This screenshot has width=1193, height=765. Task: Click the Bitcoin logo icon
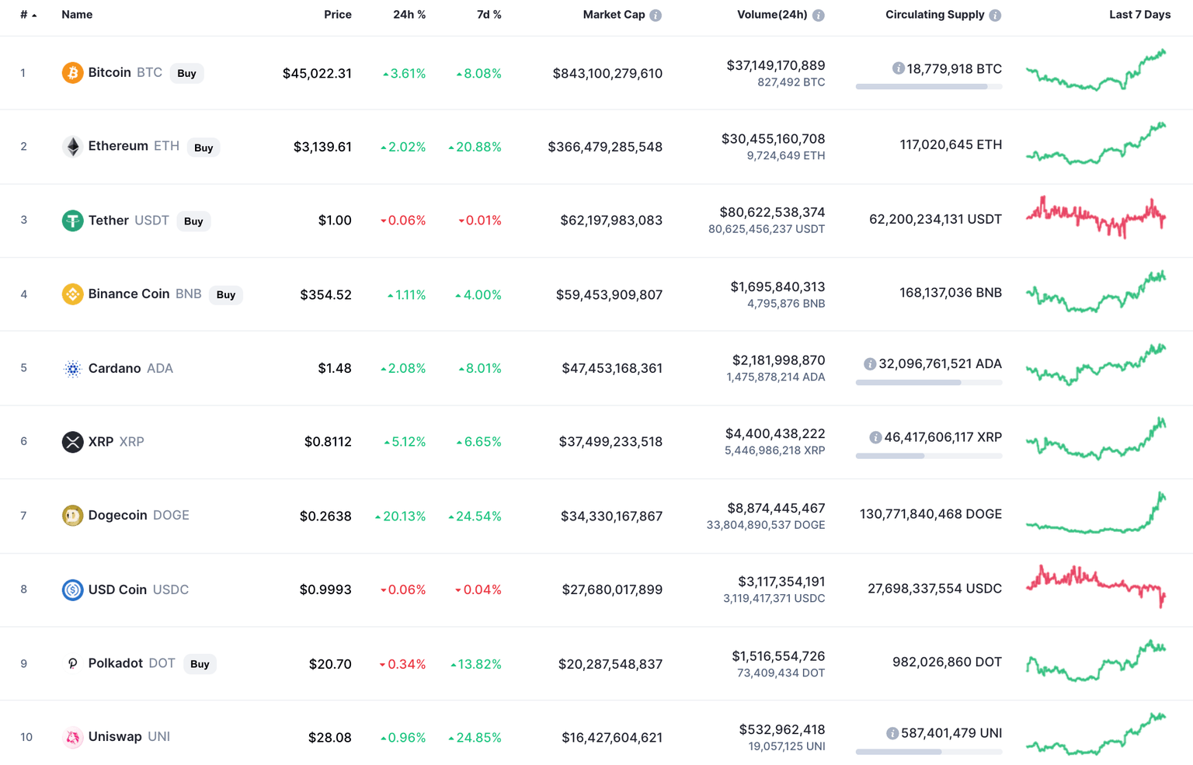coord(72,72)
